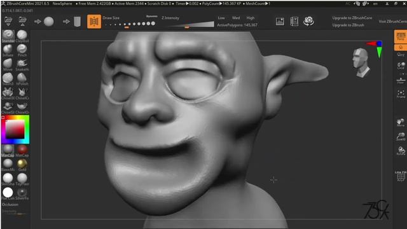Select the BasicMaterial sphere
407x229 pixels.
pyautogui.click(x=8, y=165)
